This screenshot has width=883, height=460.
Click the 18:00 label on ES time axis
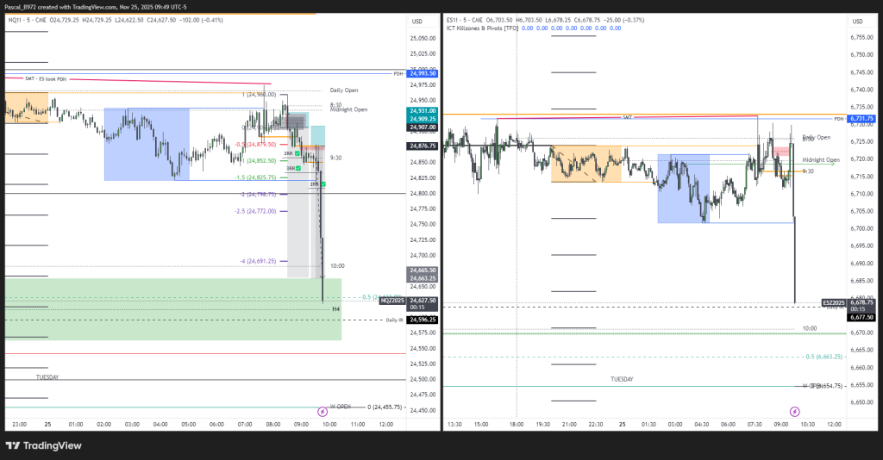tap(517, 424)
